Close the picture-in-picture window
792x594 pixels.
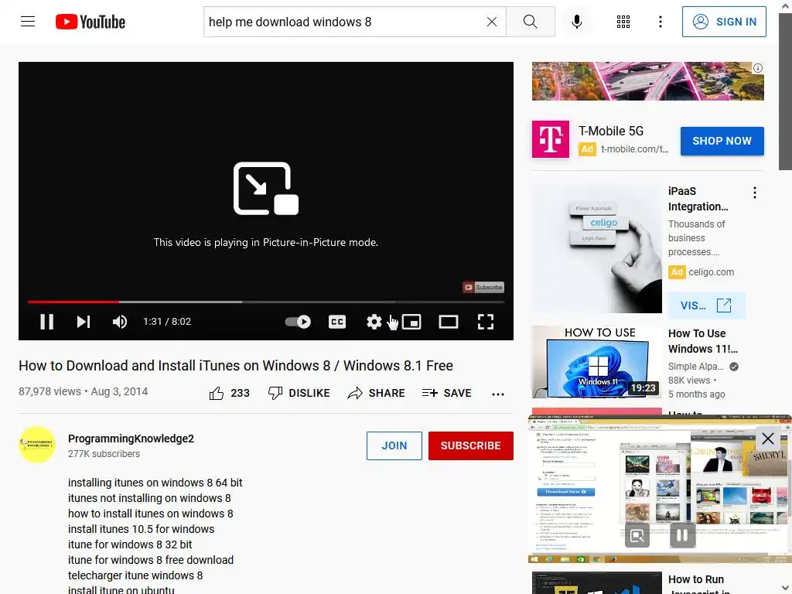[768, 439]
